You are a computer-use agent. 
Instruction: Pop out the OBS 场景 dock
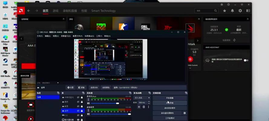58,93
